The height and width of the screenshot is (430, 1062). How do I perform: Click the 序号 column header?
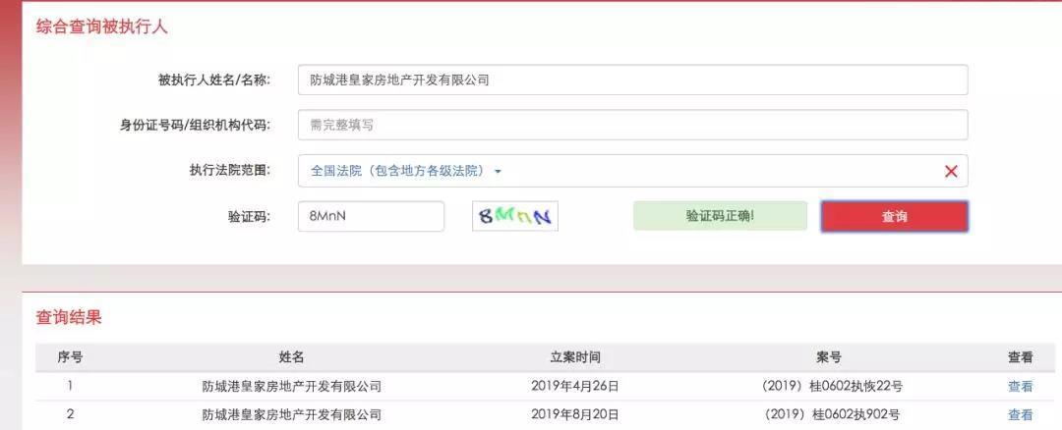70,357
